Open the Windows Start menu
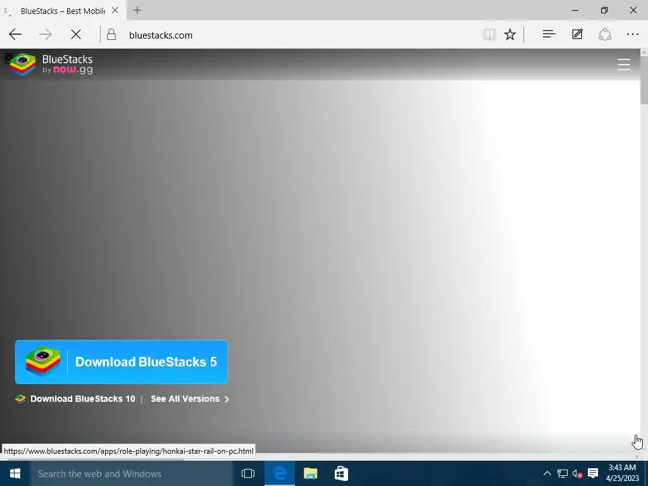This screenshot has height=486, width=648. tap(15, 473)
